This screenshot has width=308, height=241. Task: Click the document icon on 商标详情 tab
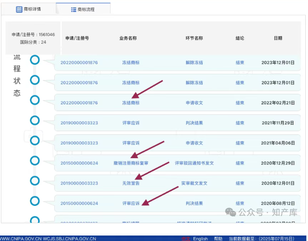[19, 9]
